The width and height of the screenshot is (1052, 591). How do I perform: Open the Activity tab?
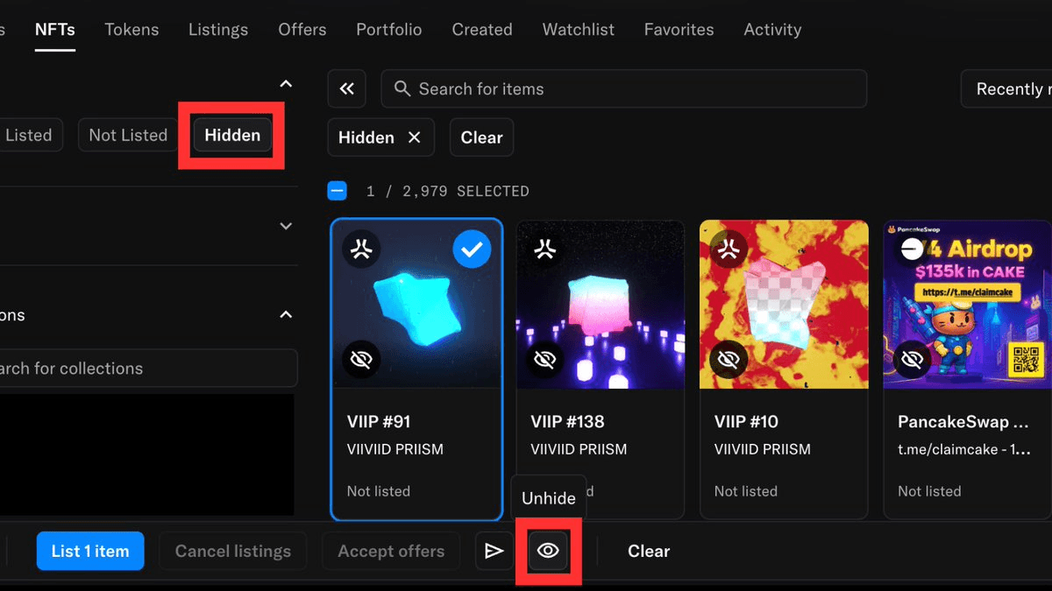(772, 30)
